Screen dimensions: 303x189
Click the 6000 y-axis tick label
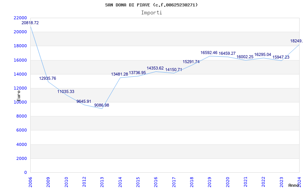click(x=22, y=130)
